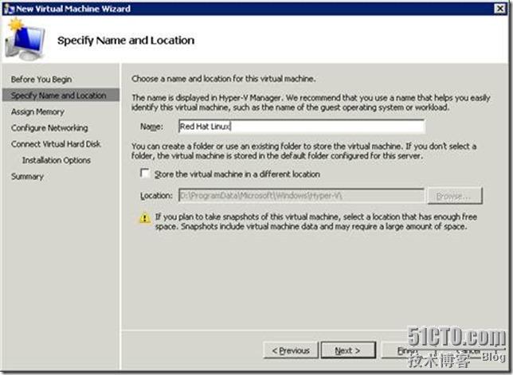The height and width of the screenshot is (375, 513).
Task: Click the Name field containing Red Hat Linux
Action: coord(301,127)
